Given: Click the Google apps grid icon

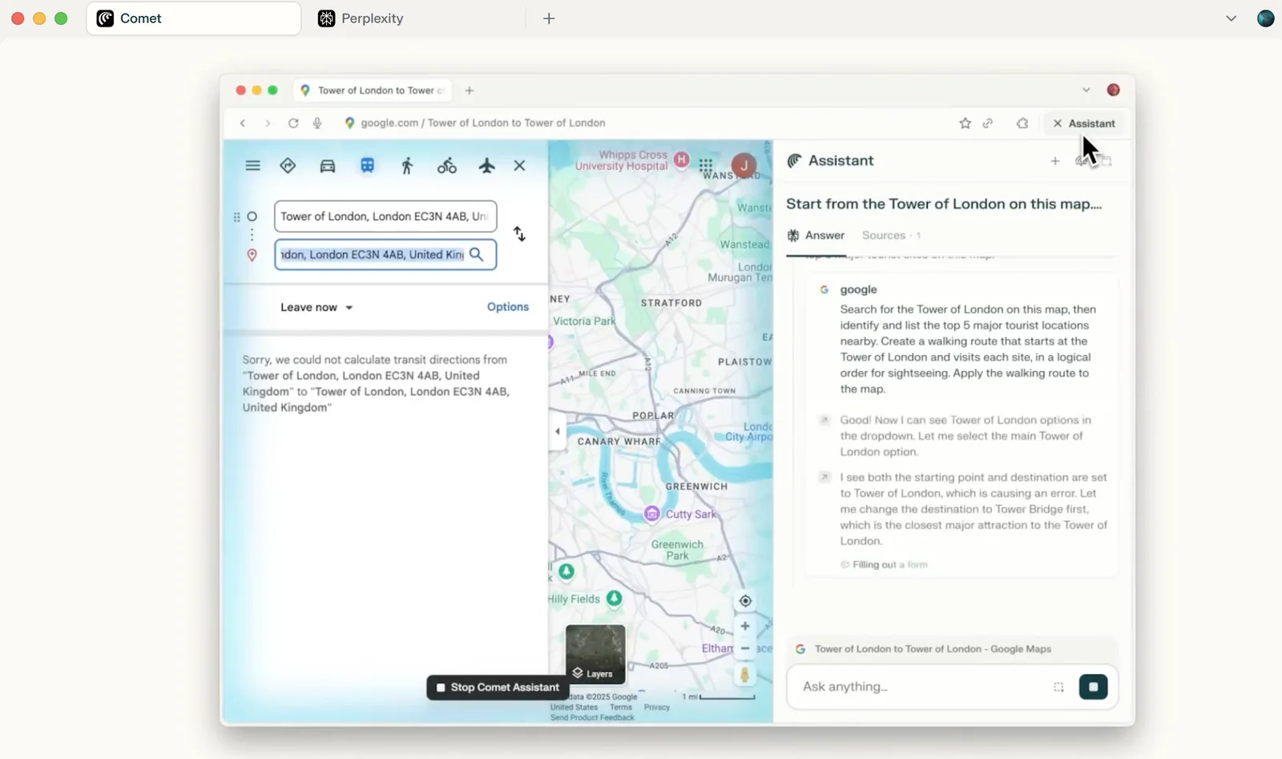Looking at the screenshot, I should click(705, 166).
